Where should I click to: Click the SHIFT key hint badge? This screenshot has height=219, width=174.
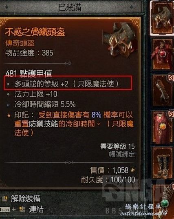[x=5, y=210]
